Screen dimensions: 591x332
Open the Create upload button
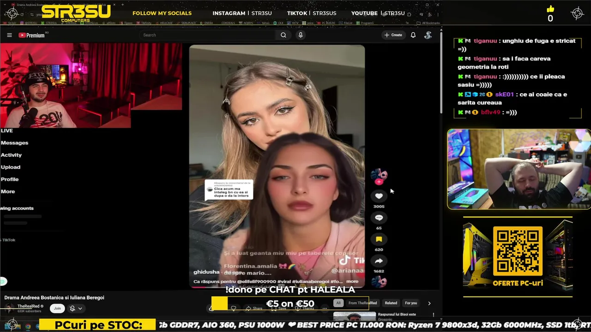393,35
